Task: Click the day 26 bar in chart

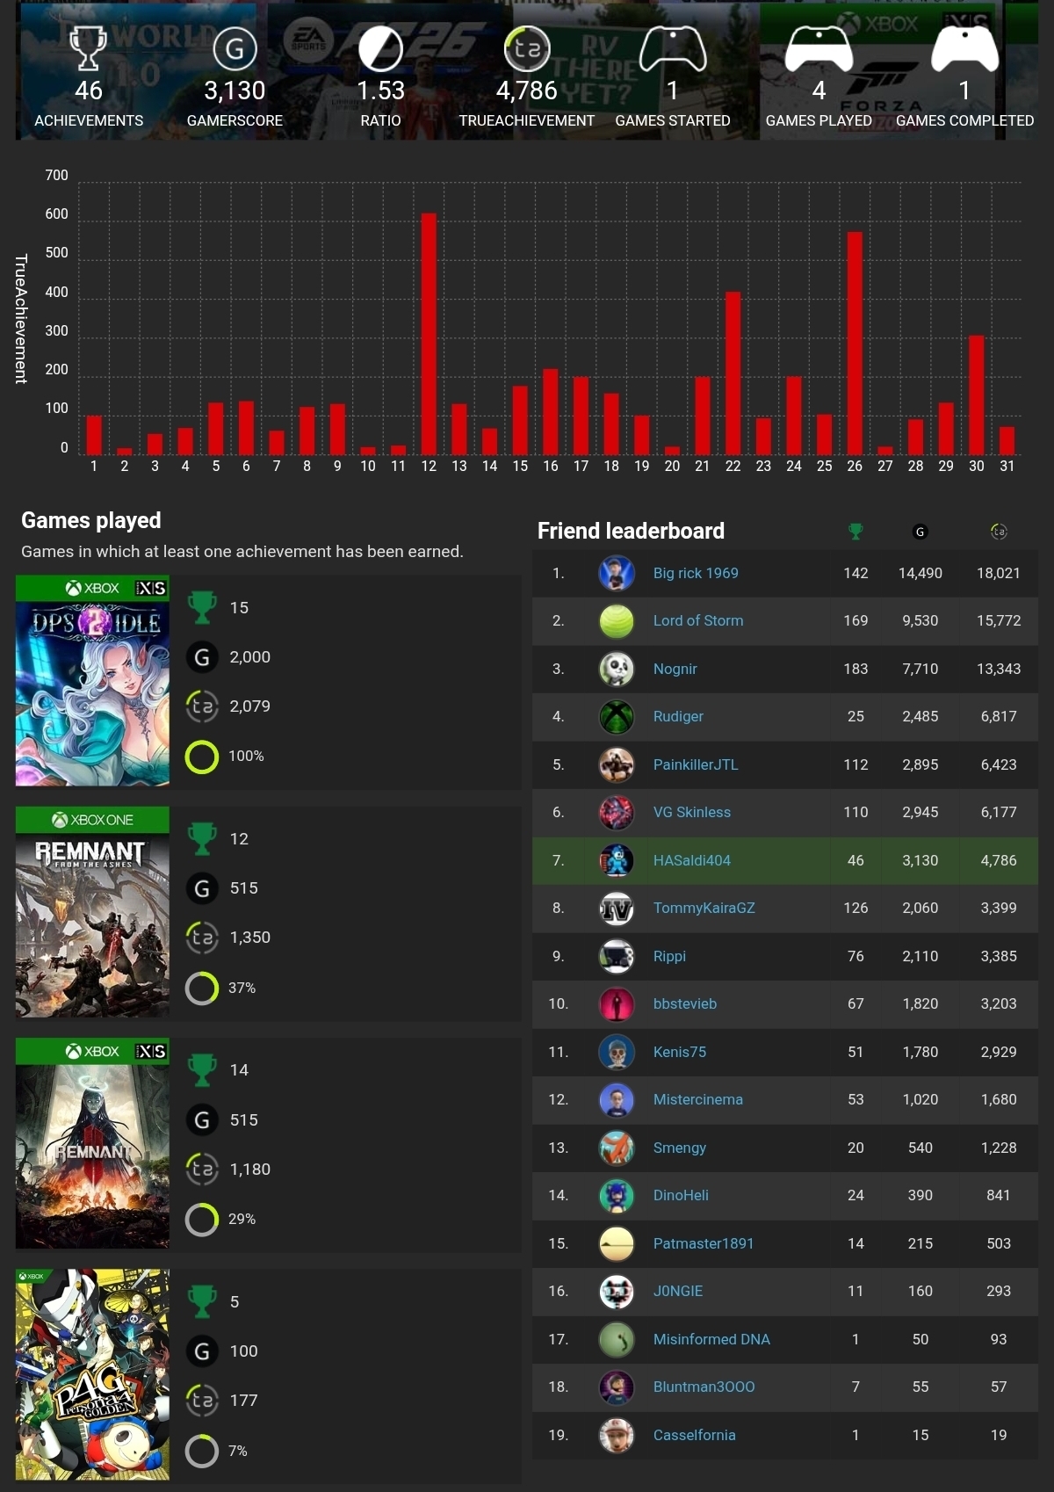Action: pos(855,344)
